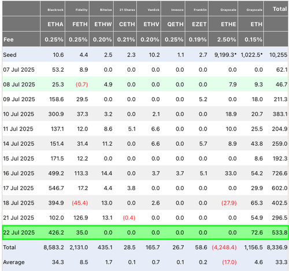Click the ETHE ticker header
Viewport: 289px width, 271px height.
pyautogui.click(x=228, y=24)
